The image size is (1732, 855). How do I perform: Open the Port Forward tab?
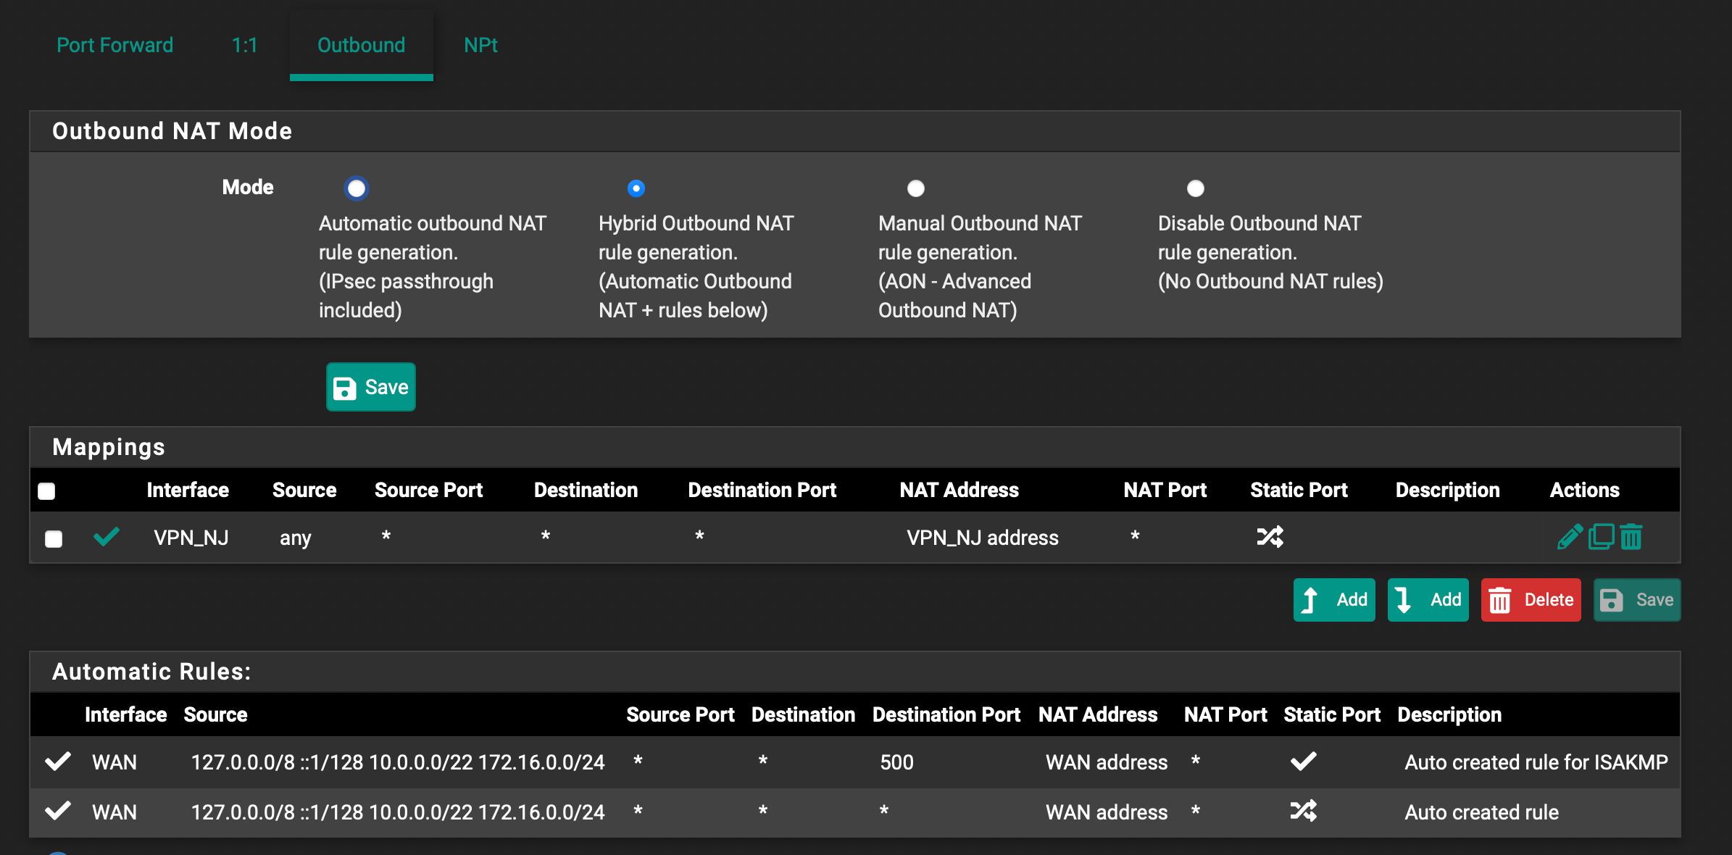[x=115, y=45]
